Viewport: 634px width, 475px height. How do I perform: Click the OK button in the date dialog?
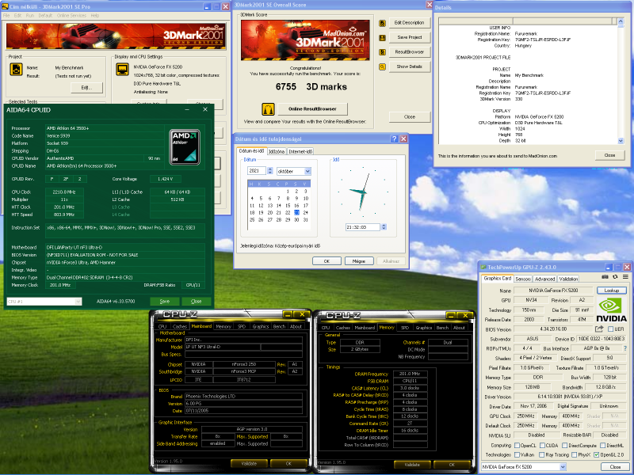click(x=327, y=261)
